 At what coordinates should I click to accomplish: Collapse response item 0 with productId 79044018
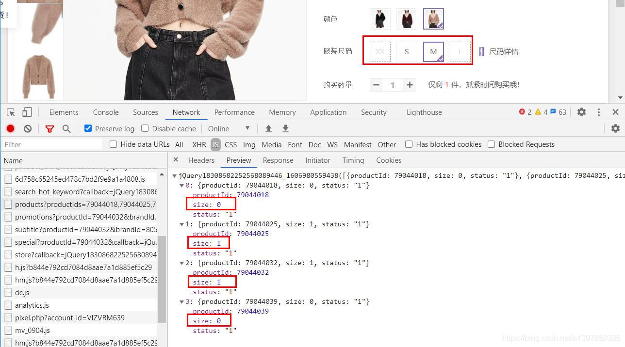point(182,185)
